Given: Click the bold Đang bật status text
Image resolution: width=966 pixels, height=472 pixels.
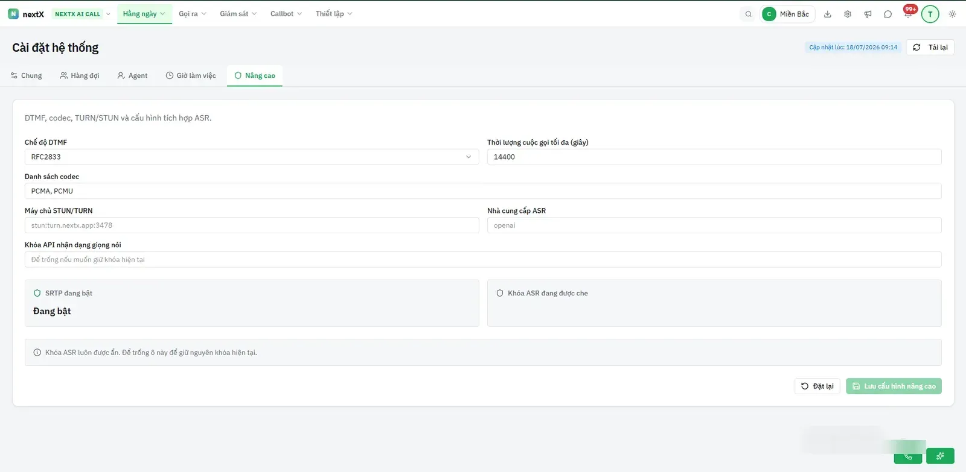Looking at the screenshot, I should pyautogui.click(x=52, y=311).
